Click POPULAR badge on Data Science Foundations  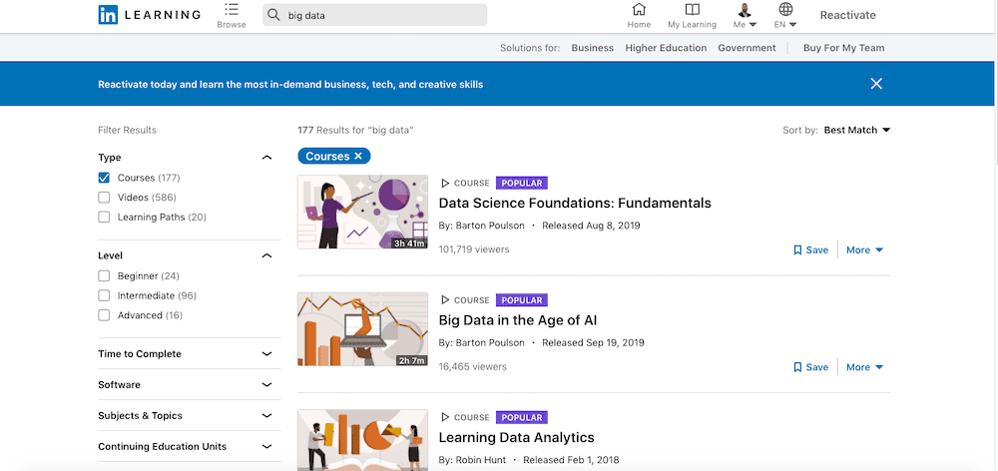522,184
